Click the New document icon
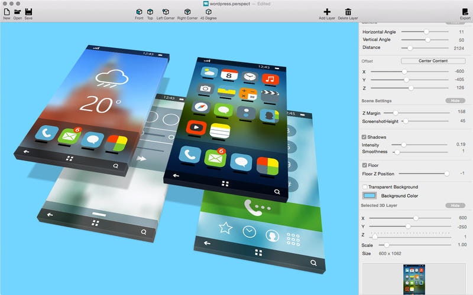The width and height of the screenshot is (473, 295). [x=7, y=12]
